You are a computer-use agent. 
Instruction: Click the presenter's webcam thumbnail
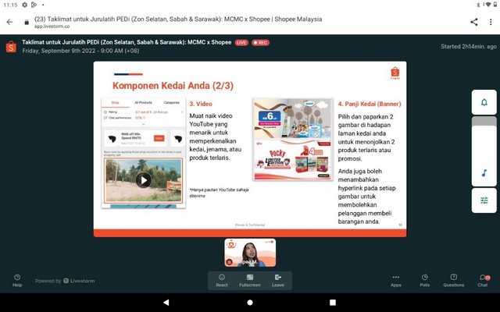coord(249,253)
